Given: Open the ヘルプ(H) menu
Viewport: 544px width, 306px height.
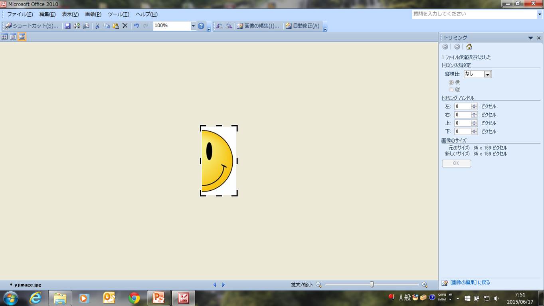Looking at the screenshot, I should click(146, 14).
